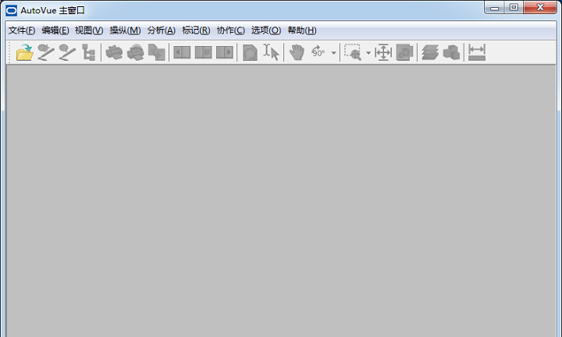Maximize the AutoVue window
The width and height of the screenshot is (562, 337).
point(514,7)
